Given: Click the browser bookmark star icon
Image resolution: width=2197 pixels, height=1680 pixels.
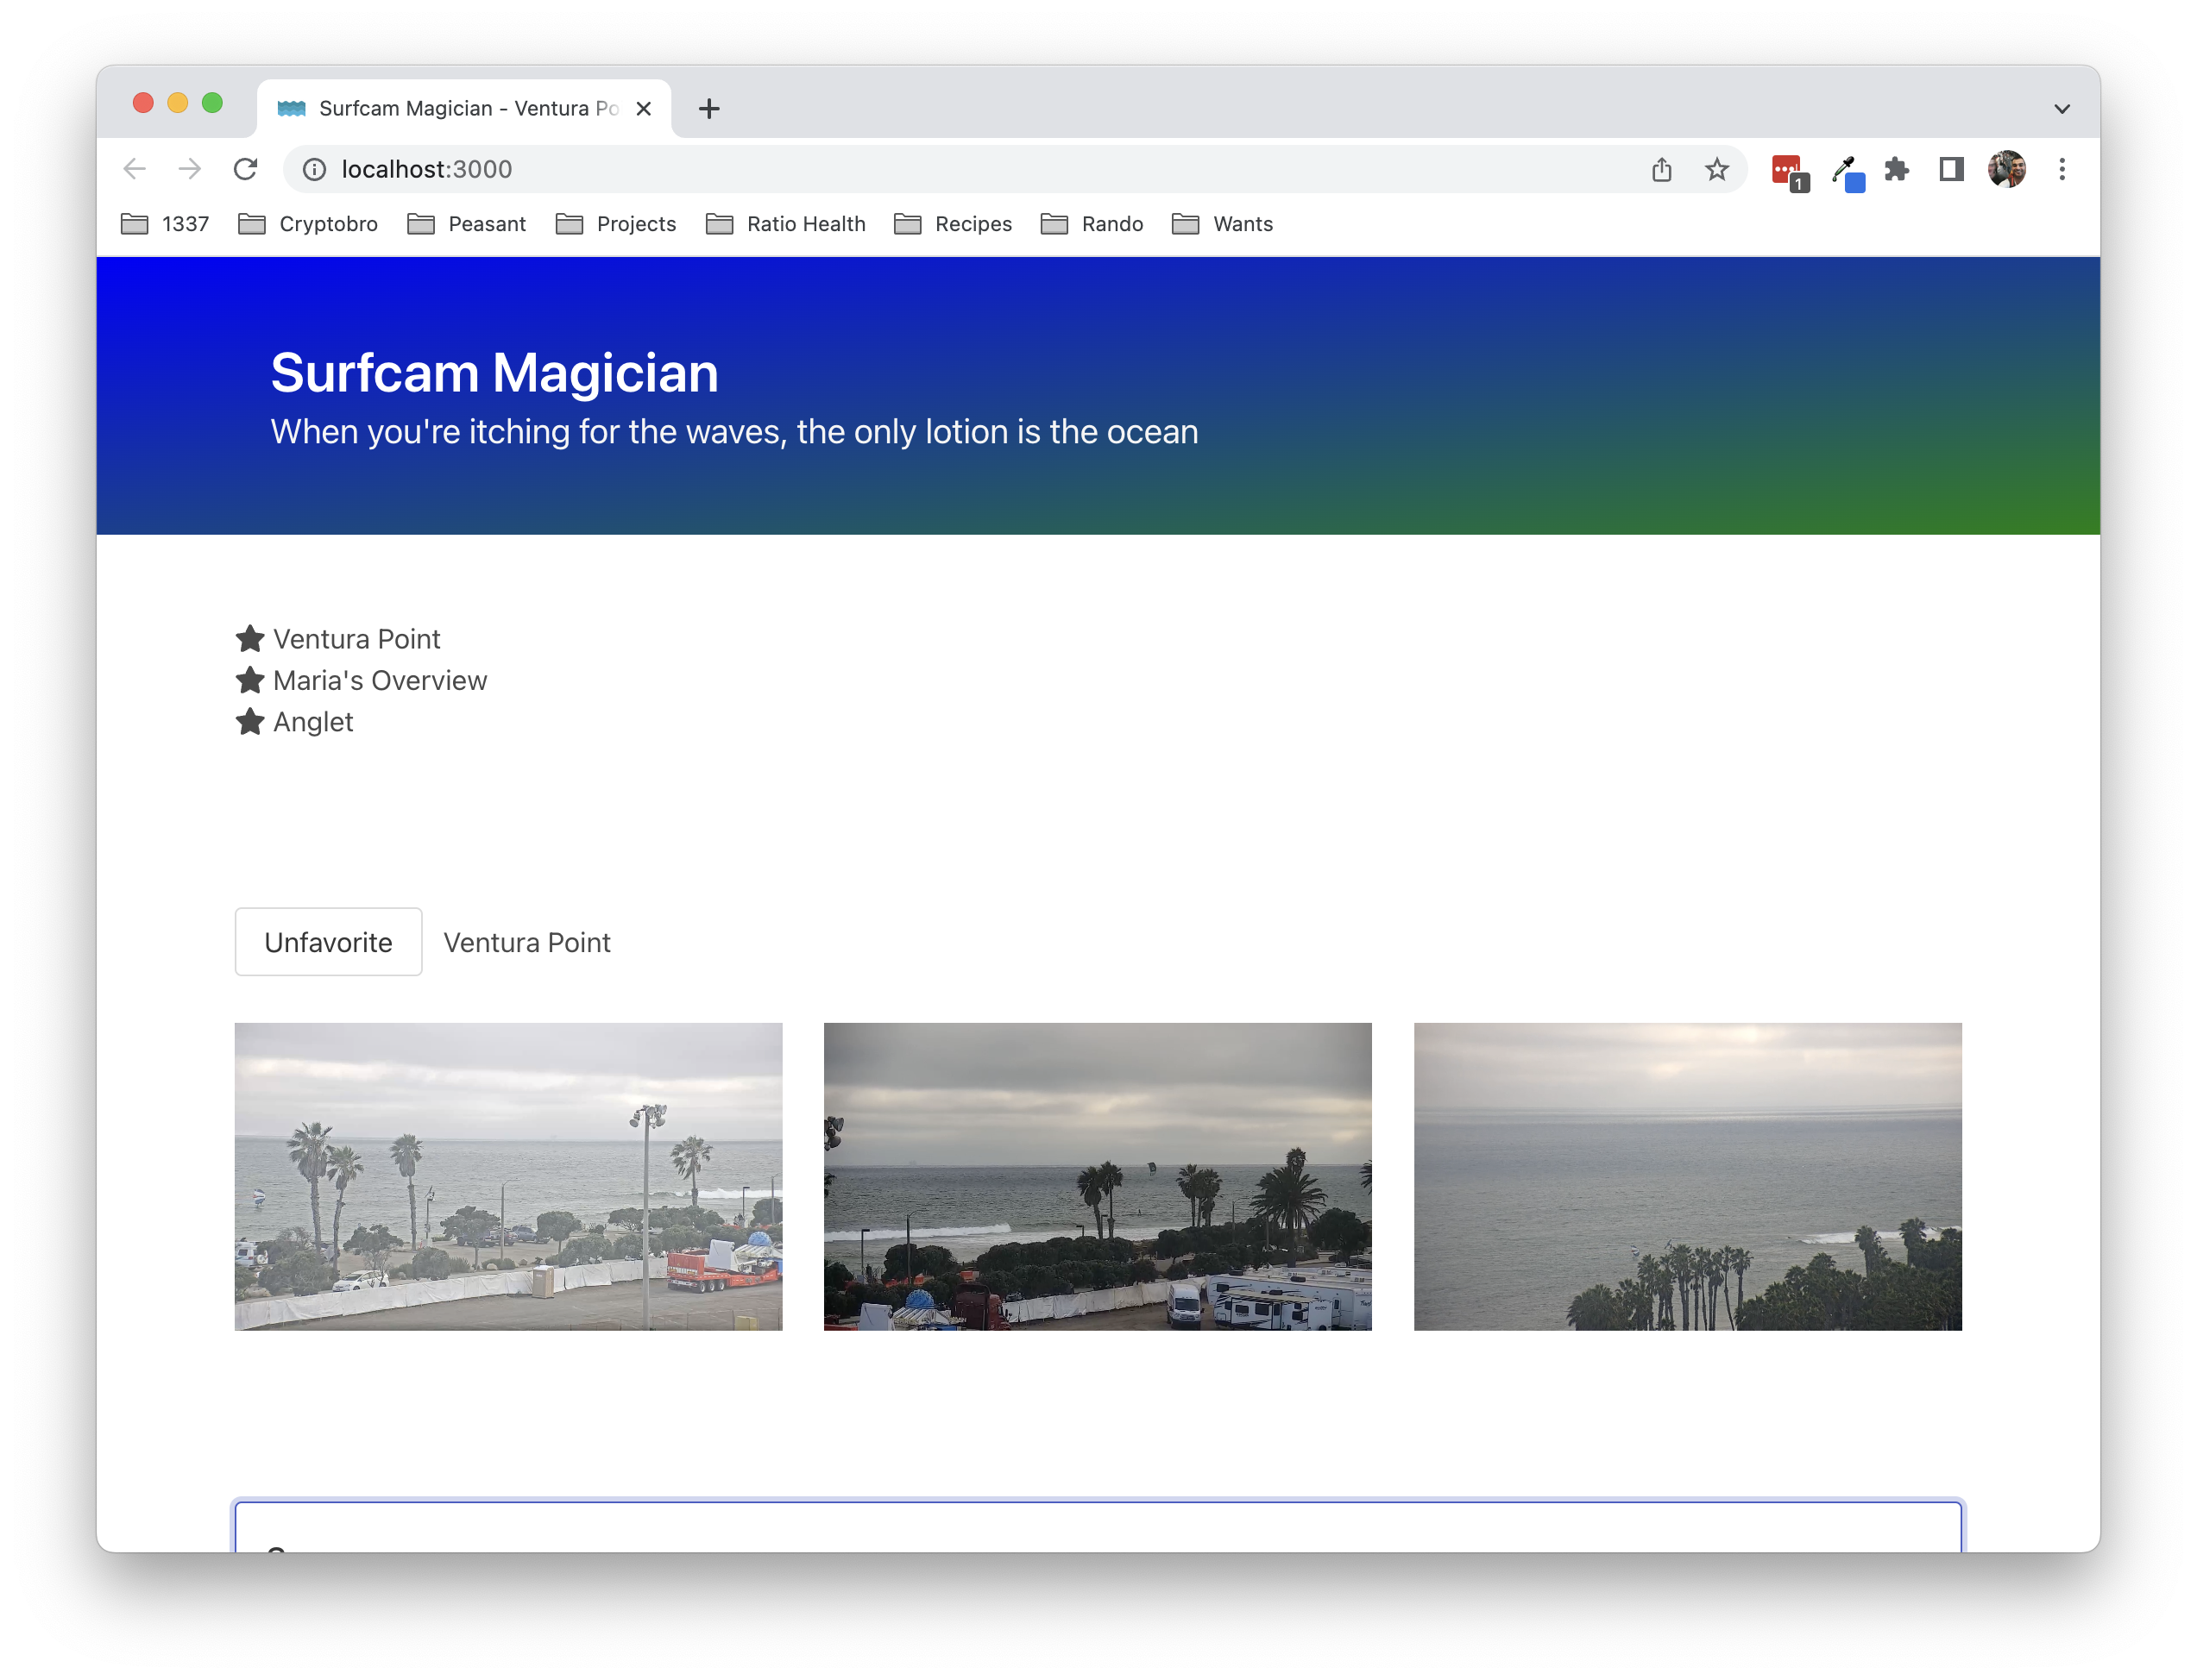Looking at the screenshot, I should tap(1716, 169).
